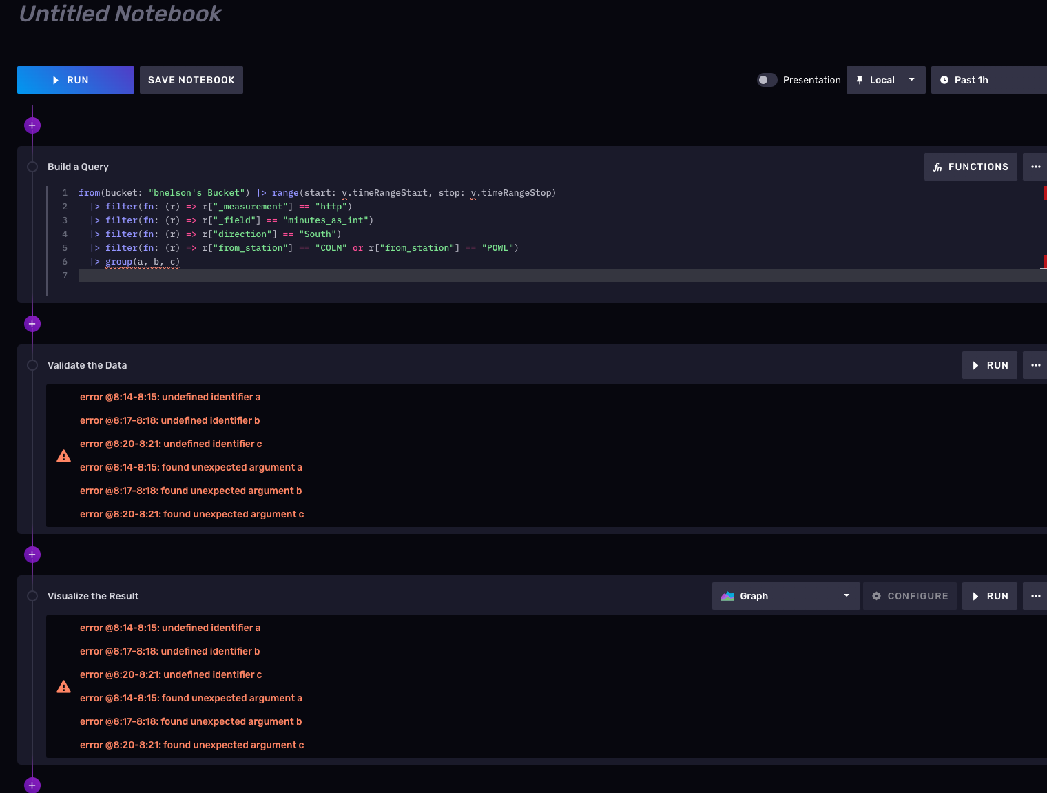This screenshot has width=1047, height=793.
Task: Click the clock icon beside Past 1h
Action: pyautogui.click(x=945, y=79)
